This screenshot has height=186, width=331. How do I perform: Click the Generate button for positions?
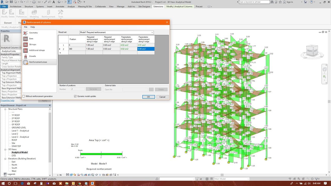tap(94, 89)
